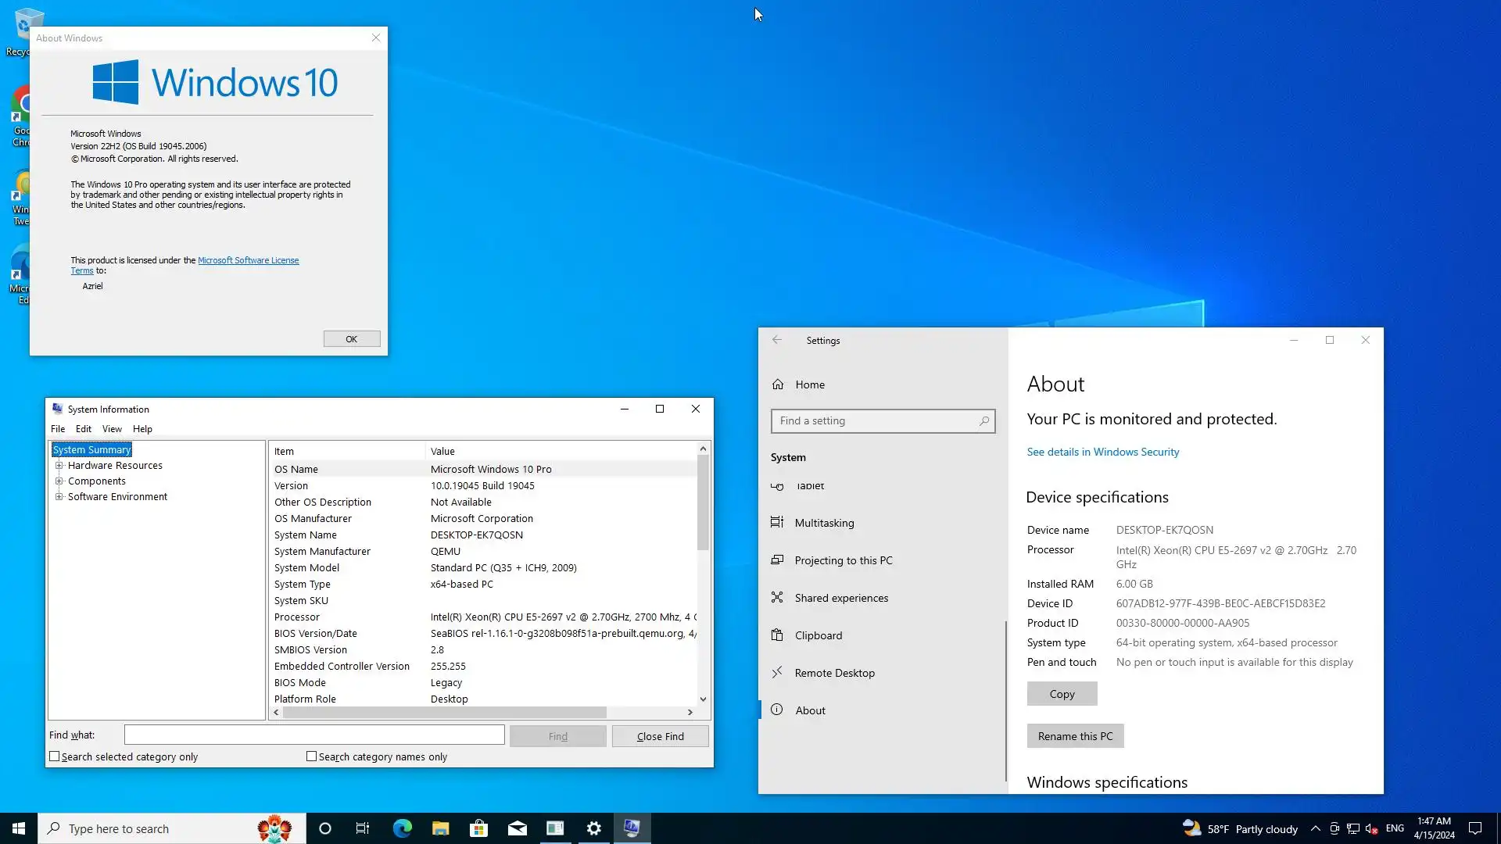Screen dimensions: 1501x844
Task: Open Microsoft Store from taskbar
Action: coord(478,828)
